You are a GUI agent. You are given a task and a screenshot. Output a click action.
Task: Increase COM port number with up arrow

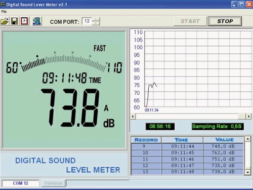click(x=96, y=19)
